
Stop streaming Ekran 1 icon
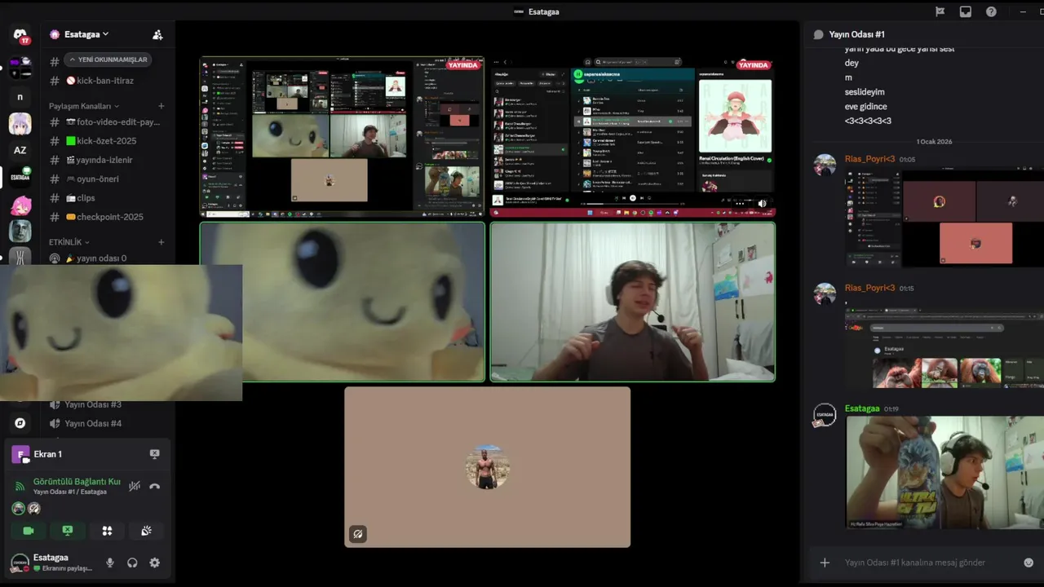pos(154,454)
